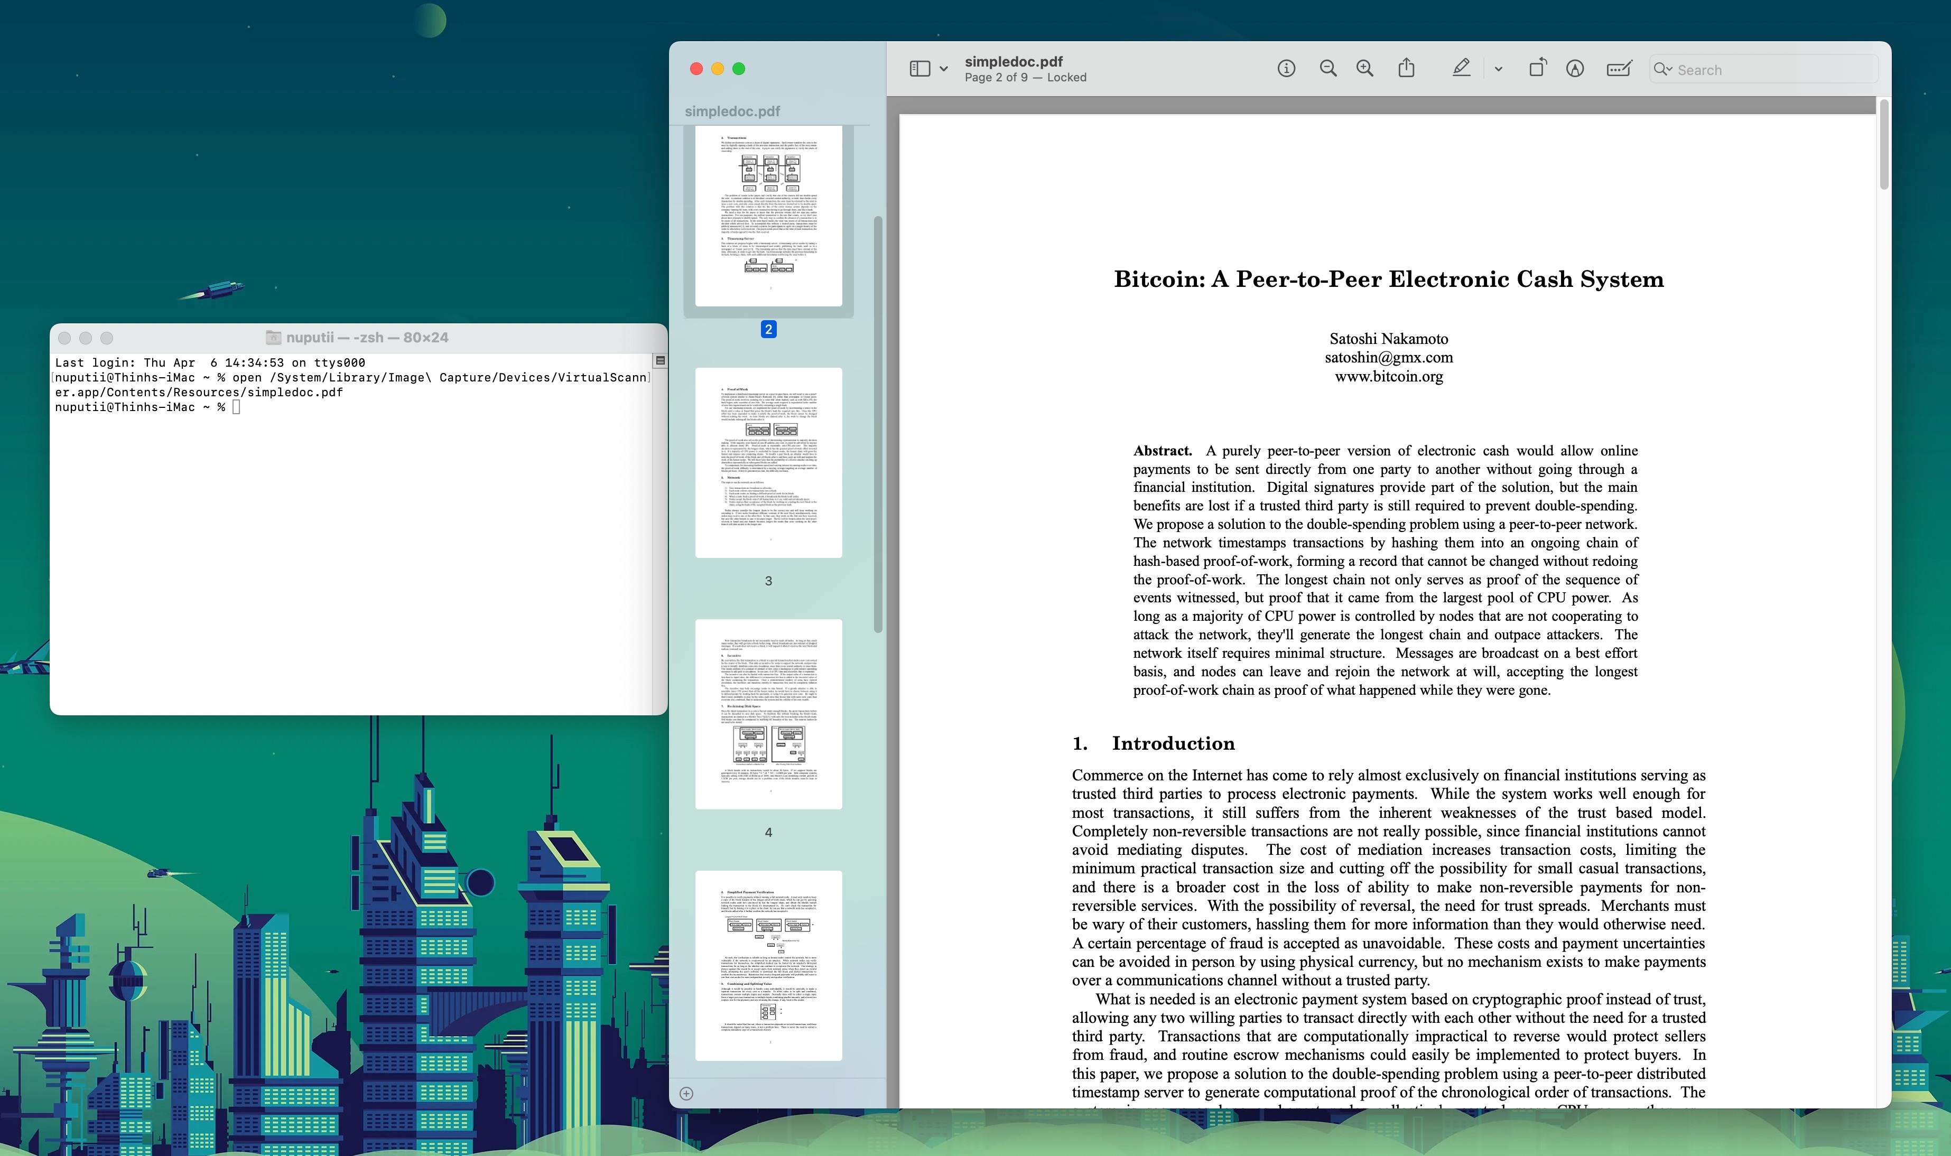Viewport: 1951px width, 1156px height.
Task: Rotate page with the Rotate icon
Action: click(x=1537, y=69)
